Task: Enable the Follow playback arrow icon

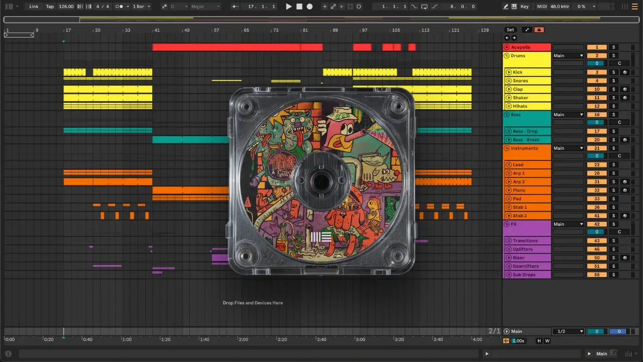Action: pos(235,7)
